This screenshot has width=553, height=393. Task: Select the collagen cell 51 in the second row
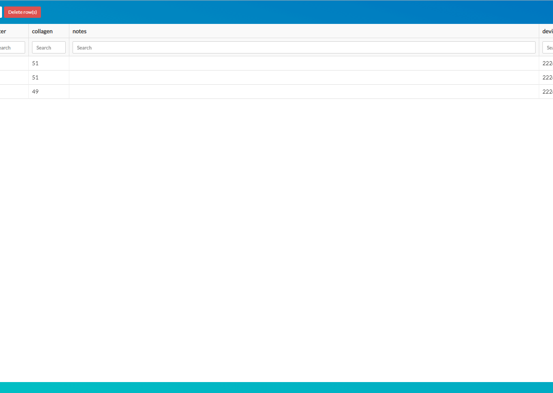pyautogui.click(x=35, y=77)
